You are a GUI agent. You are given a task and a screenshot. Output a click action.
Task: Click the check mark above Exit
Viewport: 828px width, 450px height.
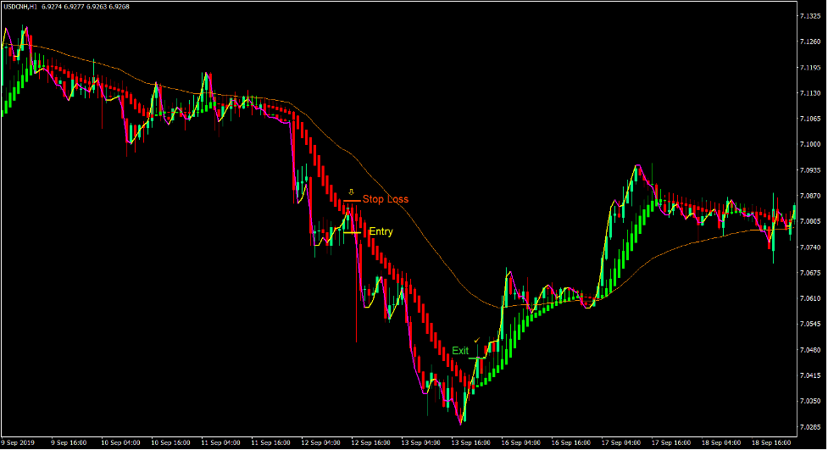coord(477,341)
